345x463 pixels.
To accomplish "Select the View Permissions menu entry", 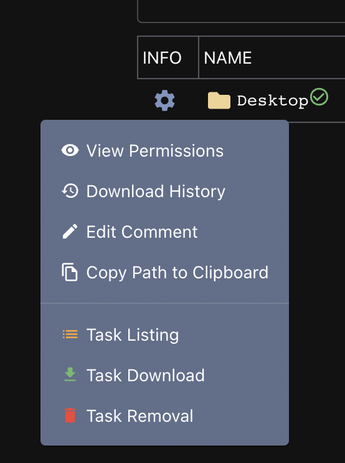I will click(x=164, y=150).
